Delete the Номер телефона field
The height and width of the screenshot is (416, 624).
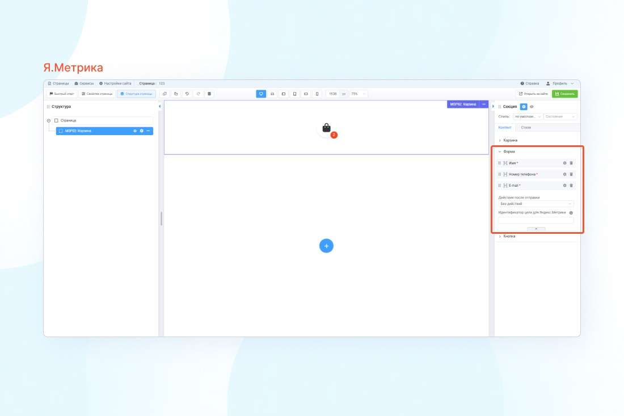click(571, 174)
